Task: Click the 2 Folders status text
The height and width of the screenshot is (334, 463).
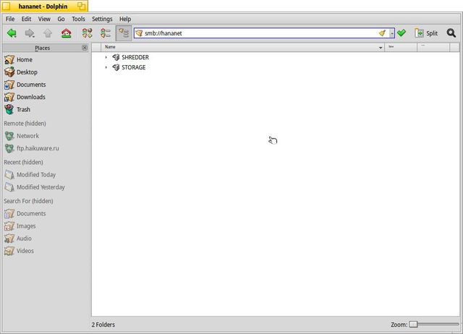Action: pyautogui.click(x=103, y=325)
